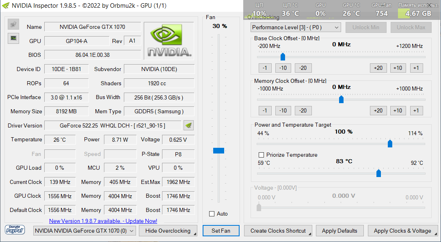The width and height of the screenshot is (441, 242).
Task: Click -20 under Memory Clock Offset
Action: (303, 111)
